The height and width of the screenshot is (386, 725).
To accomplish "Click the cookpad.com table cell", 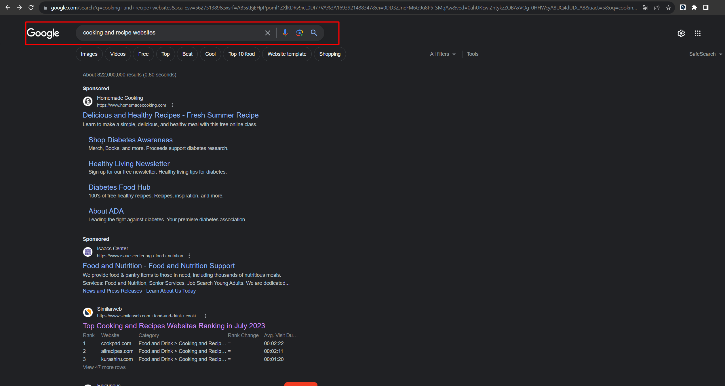I will tap(116, 343).
